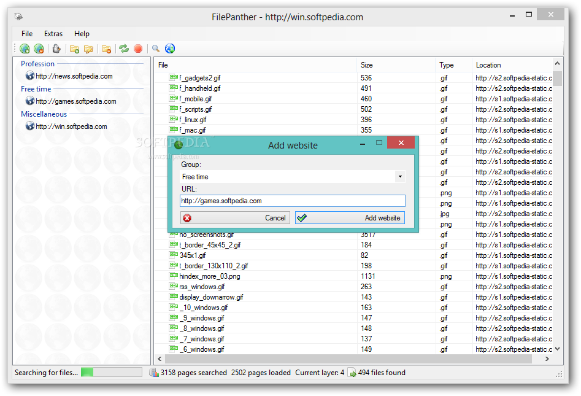Click the file list scroll up arrow

(x=557, y=64)
